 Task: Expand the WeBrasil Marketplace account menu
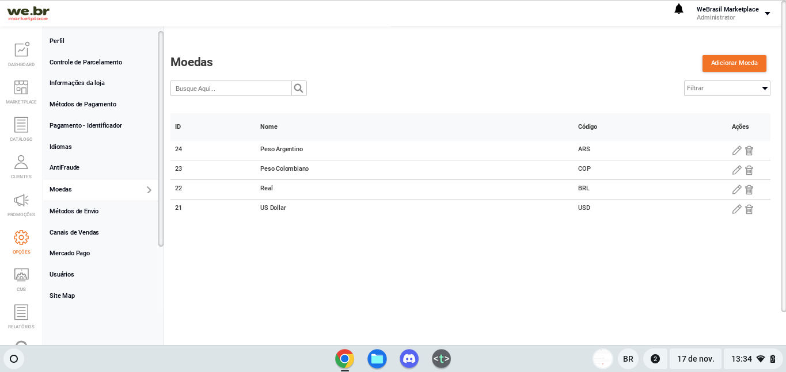pyautogui.click(x=767, y=14)
